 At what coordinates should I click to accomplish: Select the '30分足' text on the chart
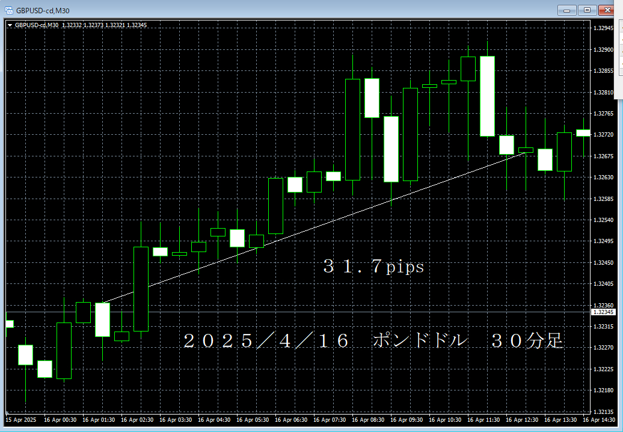(527, 341)
